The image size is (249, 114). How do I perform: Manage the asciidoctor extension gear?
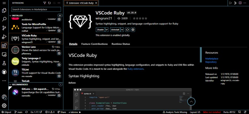[59, 19]
